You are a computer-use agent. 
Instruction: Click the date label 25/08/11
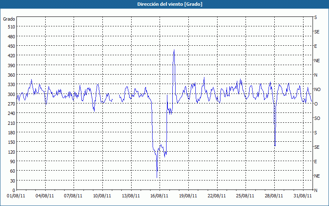point(245,196)
